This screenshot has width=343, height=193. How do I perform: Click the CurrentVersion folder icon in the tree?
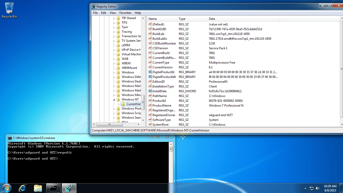123,104
